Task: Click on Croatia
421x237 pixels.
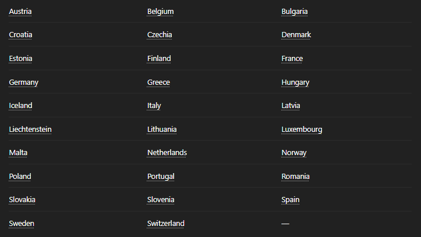Action: tap(20, 35)
